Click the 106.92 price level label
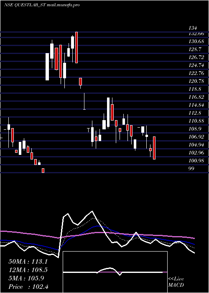Image resolution: width=209 pixels, height=293 pixels. 196,137
